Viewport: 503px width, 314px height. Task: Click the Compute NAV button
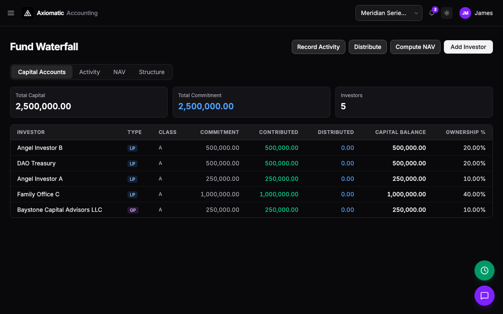[x=415, y=47]
